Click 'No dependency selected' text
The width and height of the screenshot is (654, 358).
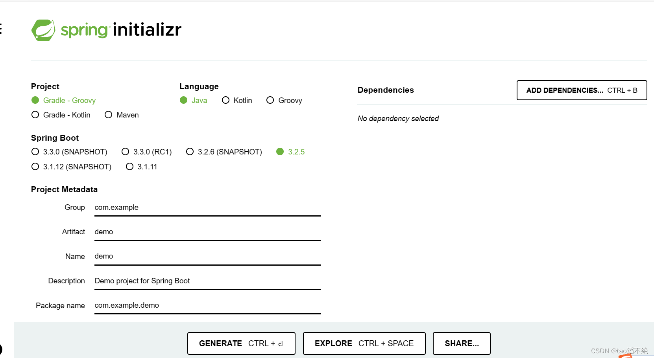point(398,119)
